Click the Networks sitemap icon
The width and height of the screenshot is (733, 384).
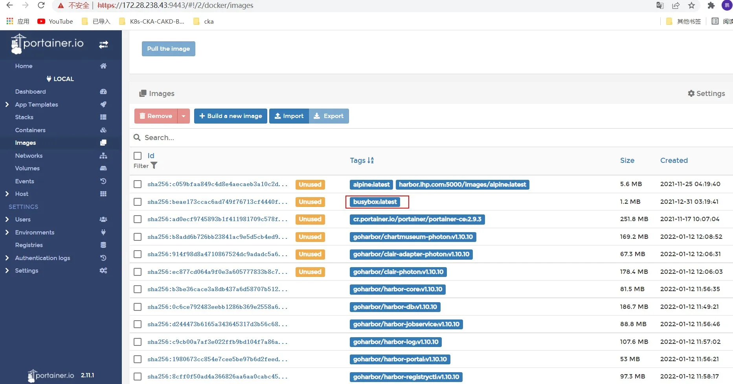(x=103, y=155)
